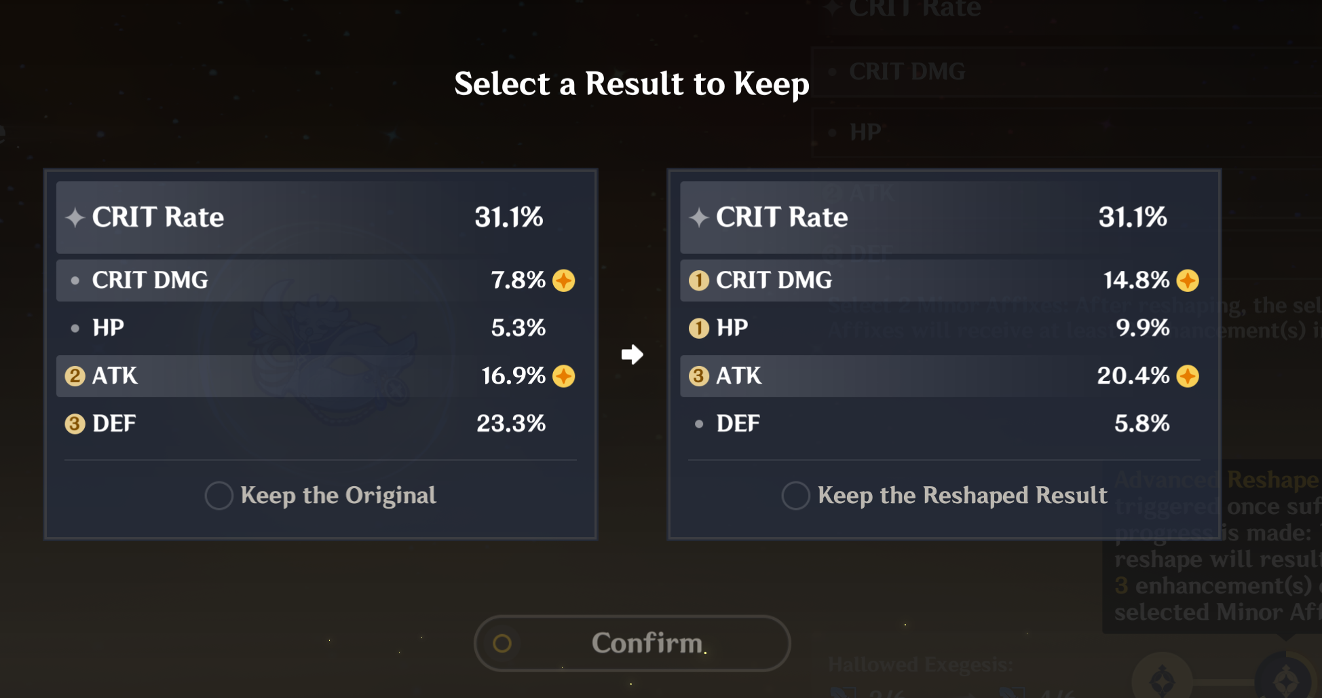The width and height of the screenshot is (1322, 698).
Task: Click the original CRIT DMG 7.8% row
Action: coord(320,280)
